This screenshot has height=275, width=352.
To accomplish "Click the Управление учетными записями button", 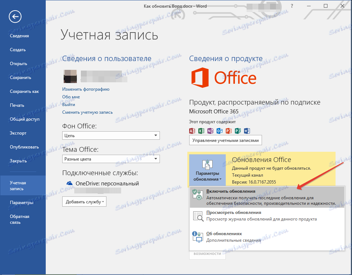I will coord(225,140).
